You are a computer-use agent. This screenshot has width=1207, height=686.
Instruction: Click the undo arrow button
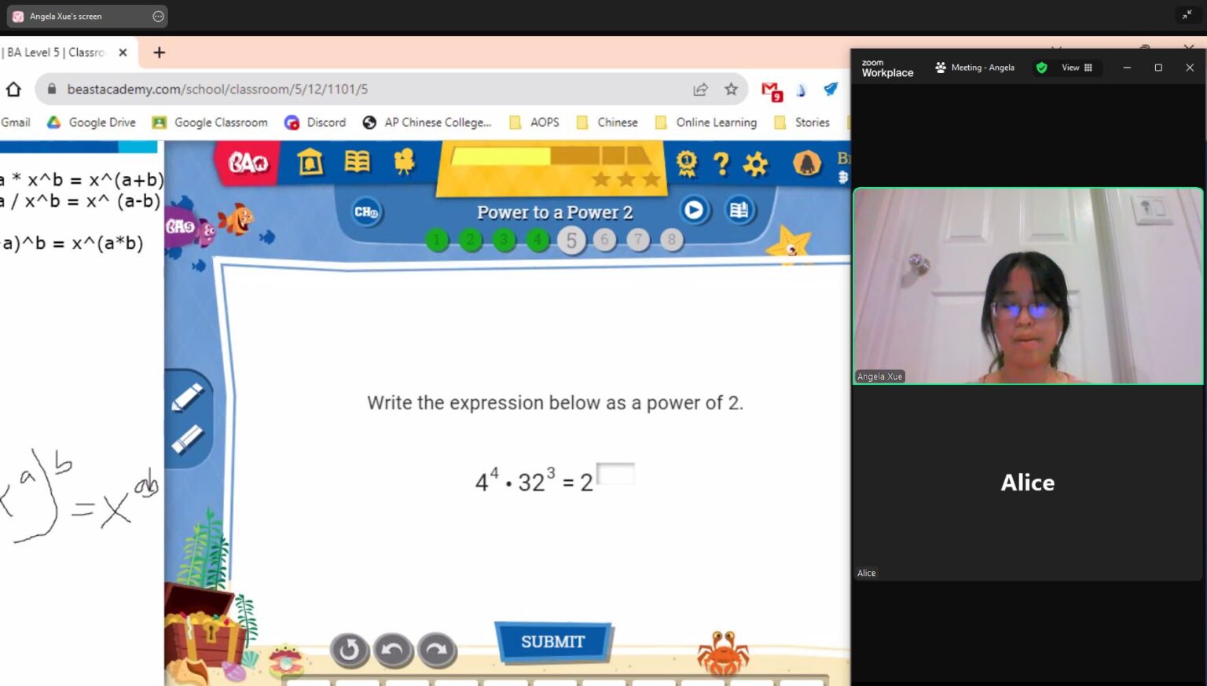pyautogui.click(x=393, y=650)
